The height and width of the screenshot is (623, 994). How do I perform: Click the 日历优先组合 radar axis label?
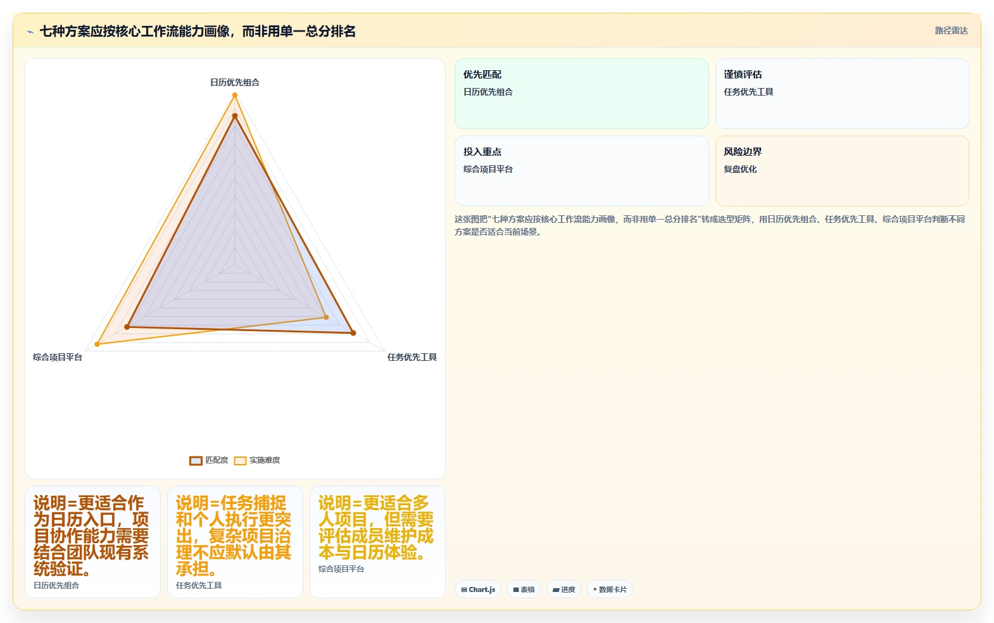[235, 82]
